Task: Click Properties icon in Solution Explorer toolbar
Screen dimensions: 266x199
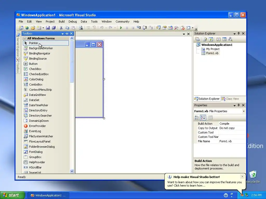Action: (x=197, y=39)
